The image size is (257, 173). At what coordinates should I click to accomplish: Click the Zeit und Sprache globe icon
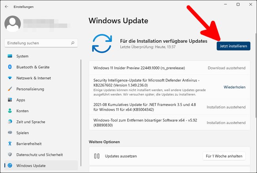[10, 122]
